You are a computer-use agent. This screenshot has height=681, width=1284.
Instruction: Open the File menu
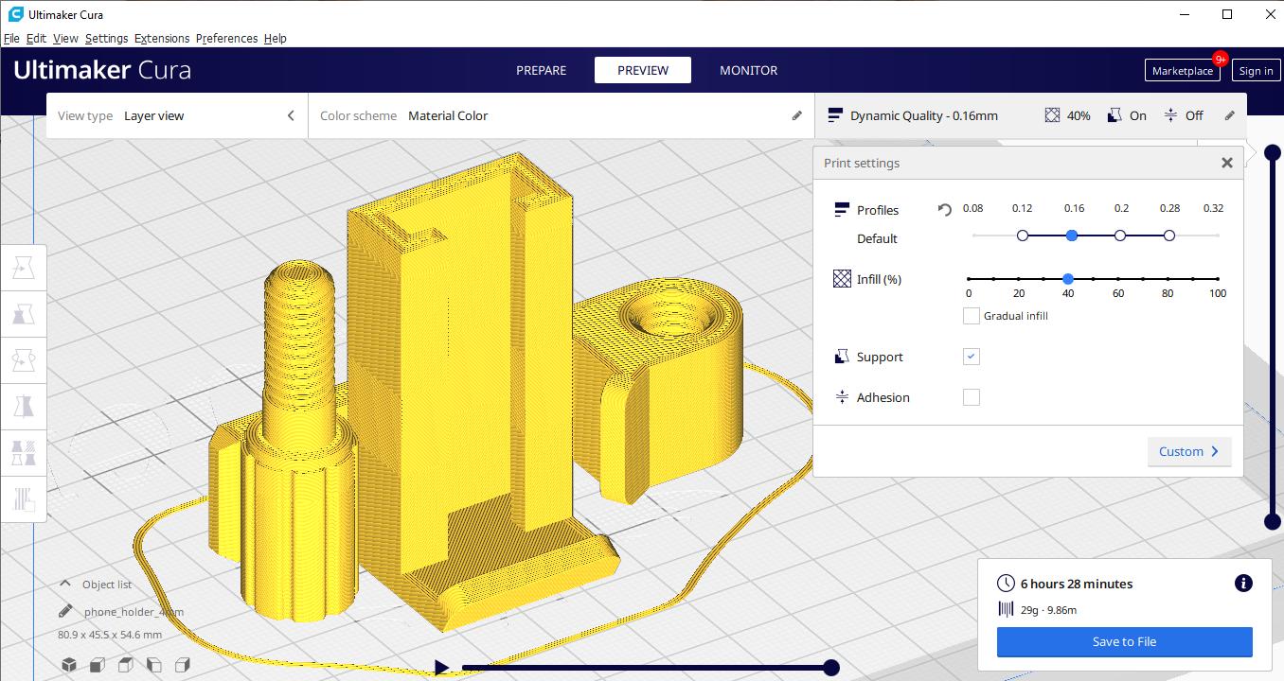pos(11,39)
